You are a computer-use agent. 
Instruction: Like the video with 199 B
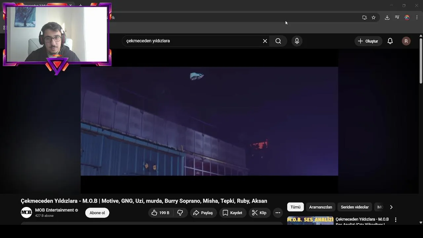click(161, 213)
